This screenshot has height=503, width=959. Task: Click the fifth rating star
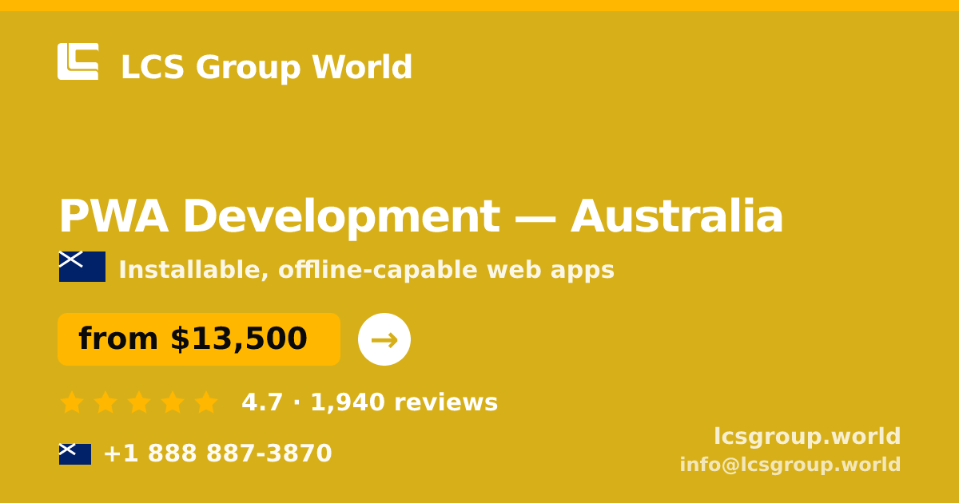pyautogui.click(x=206, y=402)
